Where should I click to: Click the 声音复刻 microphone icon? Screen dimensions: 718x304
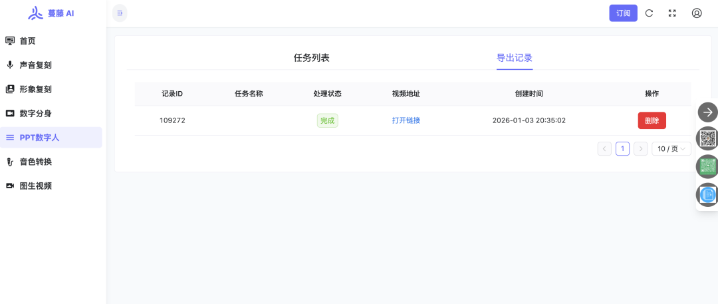point(10,65)
